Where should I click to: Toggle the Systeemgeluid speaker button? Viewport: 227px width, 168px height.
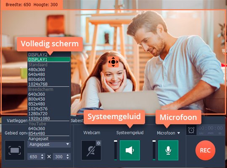(130, 150)
